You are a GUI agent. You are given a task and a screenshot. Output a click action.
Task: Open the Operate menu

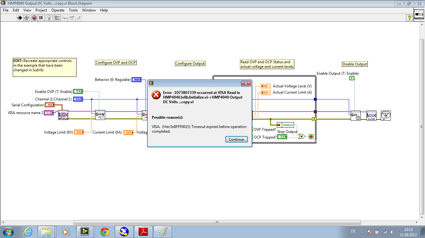(58, 10)
